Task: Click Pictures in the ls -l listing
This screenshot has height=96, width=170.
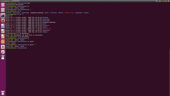Action: (x=45, y=26)
